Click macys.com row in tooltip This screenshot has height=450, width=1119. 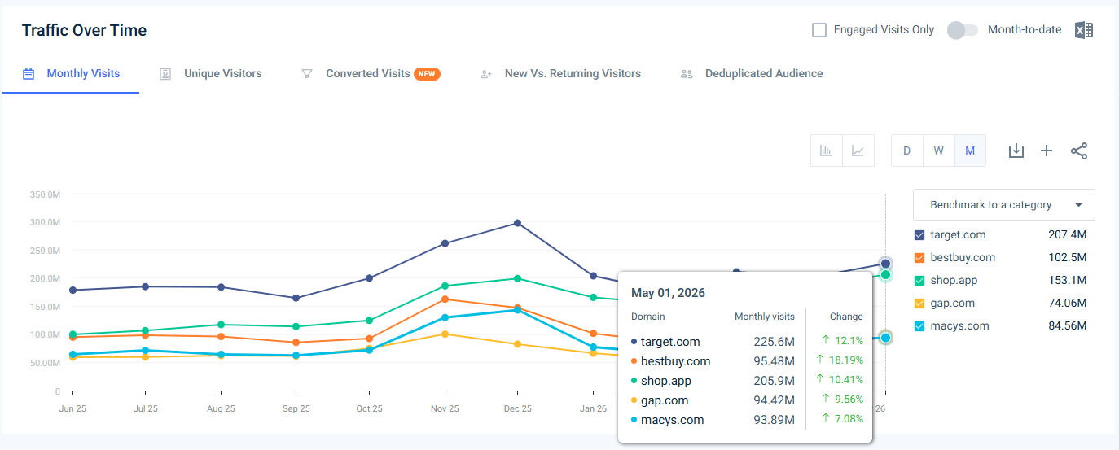pos(747,420)
